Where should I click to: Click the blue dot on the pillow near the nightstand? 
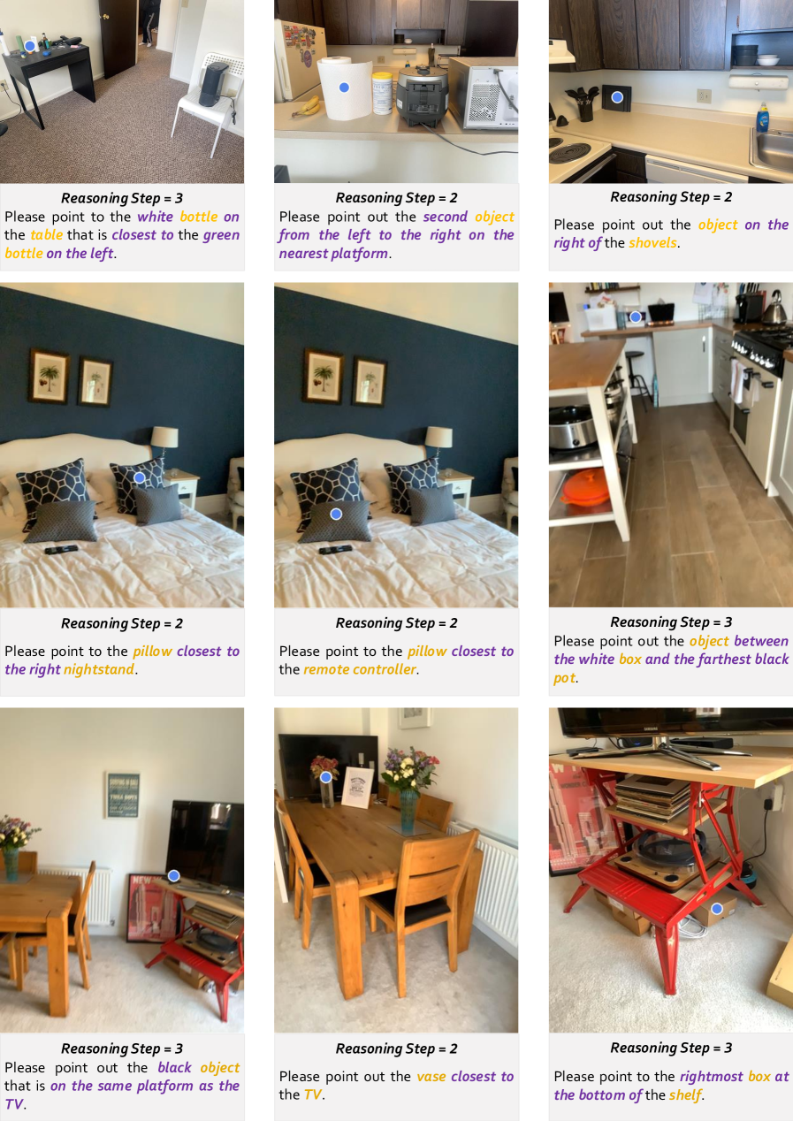(139, 477)
